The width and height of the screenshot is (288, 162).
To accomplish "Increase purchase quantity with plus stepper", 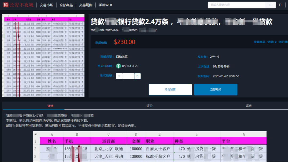I will tap(138, 76).
